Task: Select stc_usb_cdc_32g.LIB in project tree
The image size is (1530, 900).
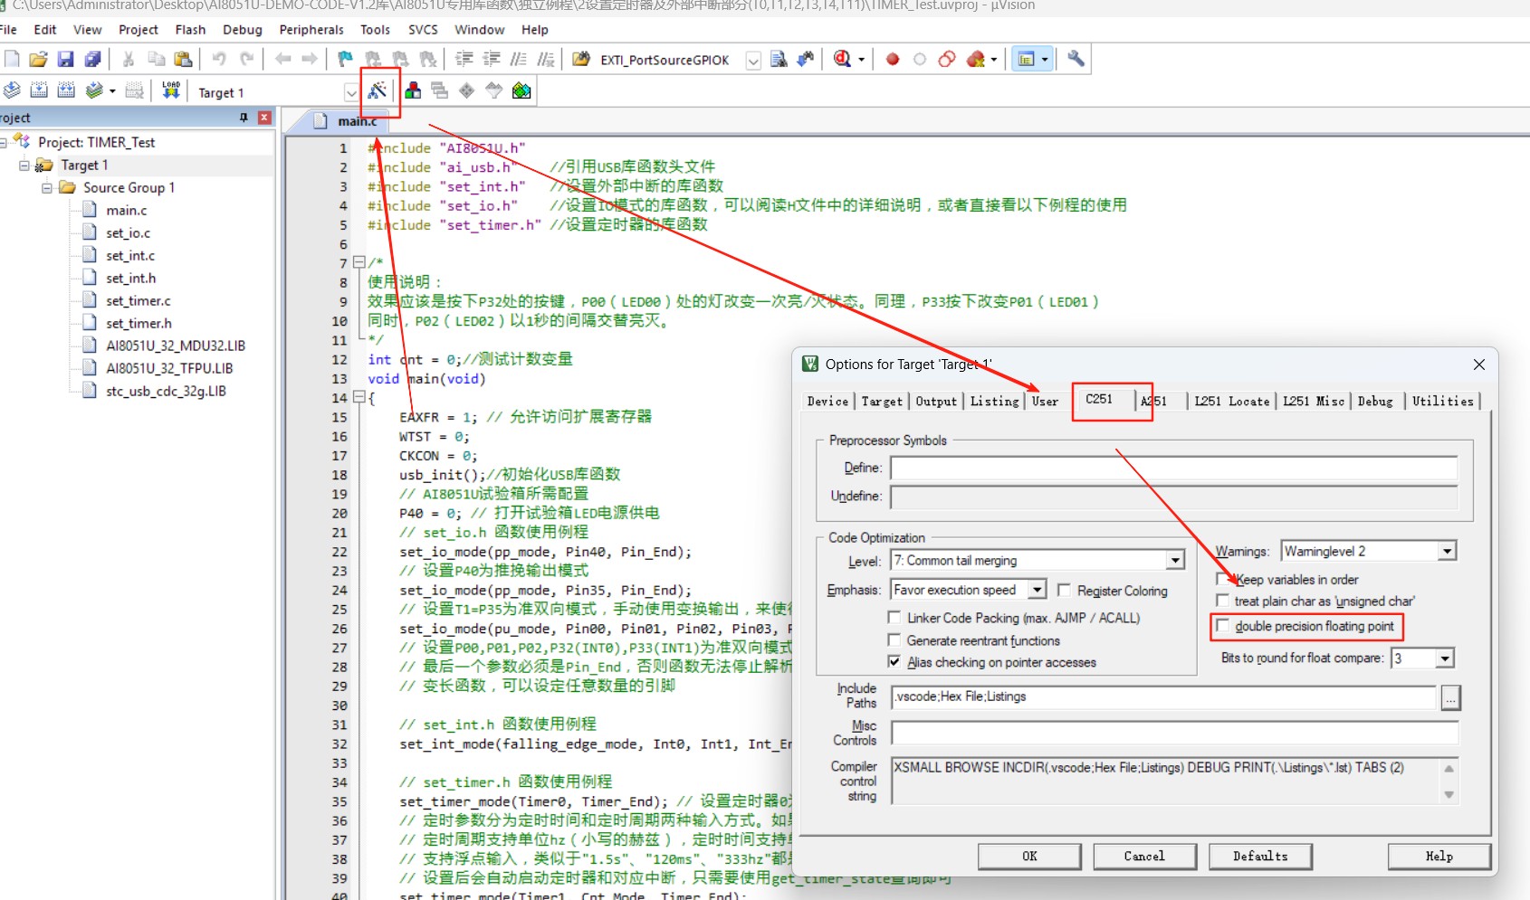Action: tap(166, 391)
